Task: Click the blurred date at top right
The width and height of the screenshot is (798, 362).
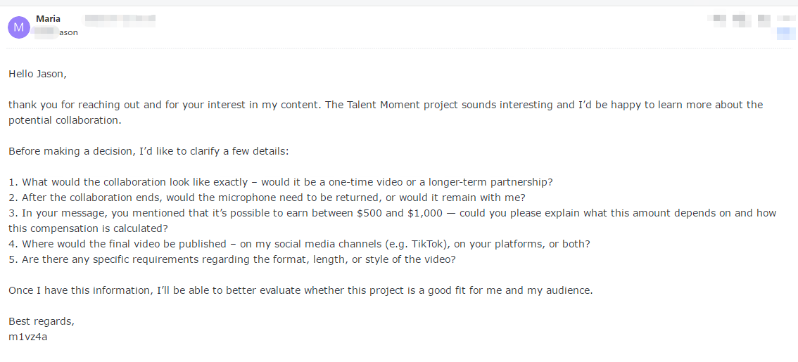Action: tap(751, 19)
